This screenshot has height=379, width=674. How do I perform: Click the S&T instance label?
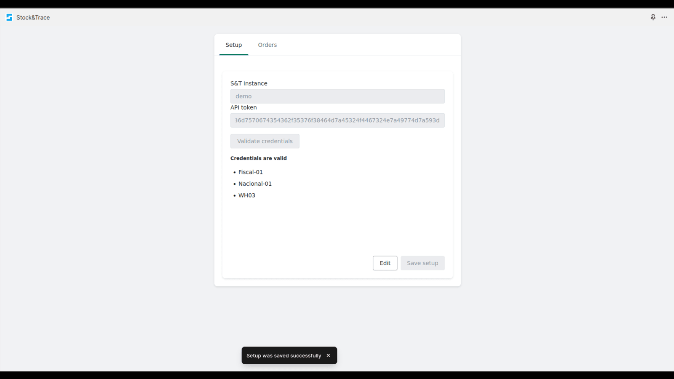click(x=249, y=83)
